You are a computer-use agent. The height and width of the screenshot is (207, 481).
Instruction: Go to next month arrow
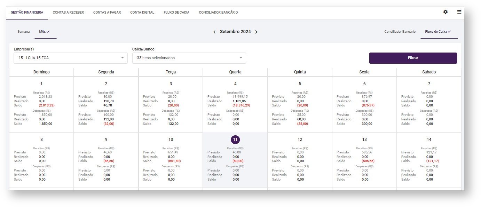point(256,32)
